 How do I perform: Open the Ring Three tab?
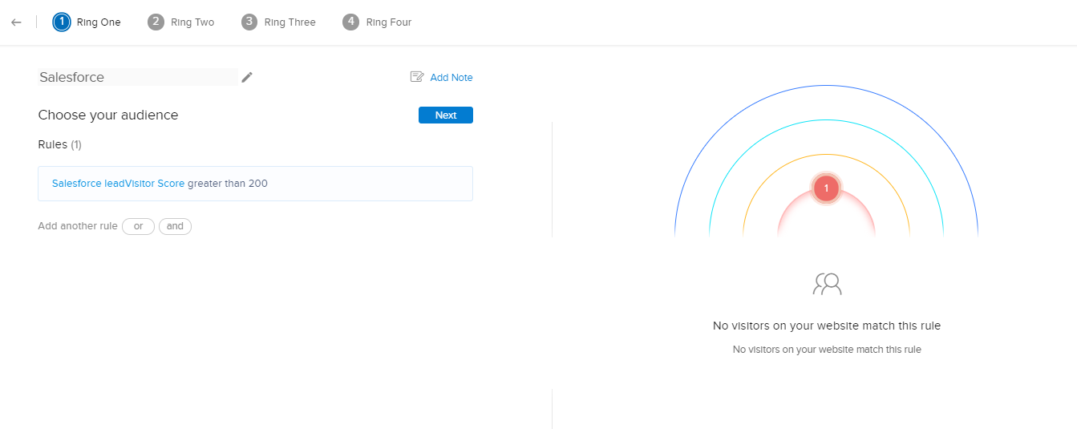click(x=289, y=22)
